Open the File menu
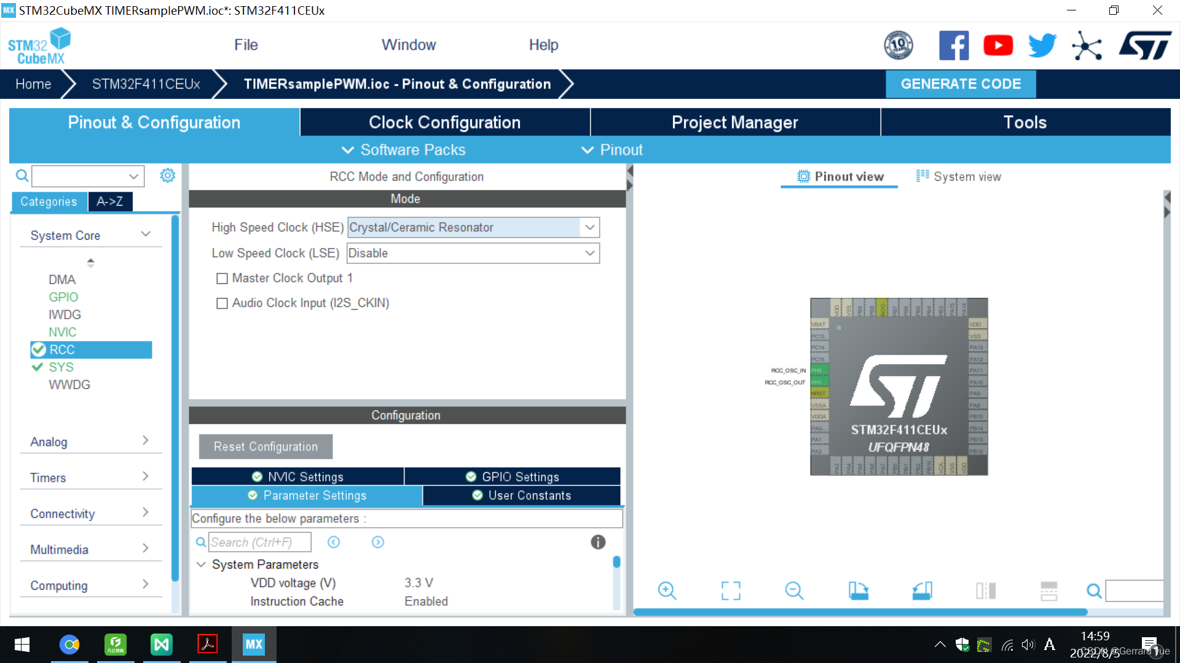 (x=246, y=45)
